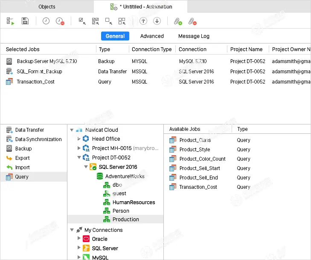Click Data Transfer type of SQL_Format_Backup
Image resolution: width=311 pixels, height=260 pixels.
point(112,71)
